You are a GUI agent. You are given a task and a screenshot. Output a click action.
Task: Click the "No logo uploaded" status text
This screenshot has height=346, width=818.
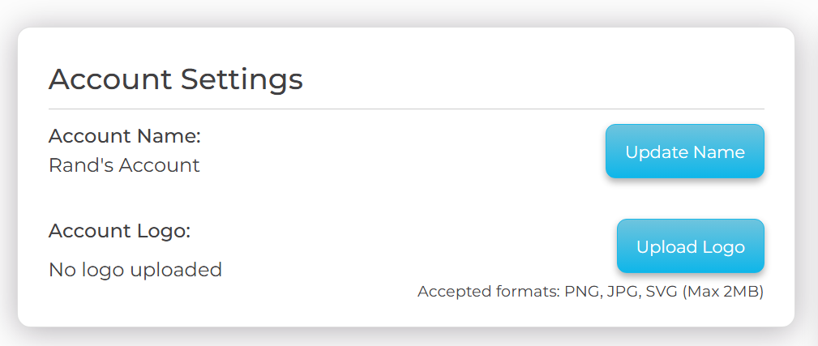pos(135,270)
